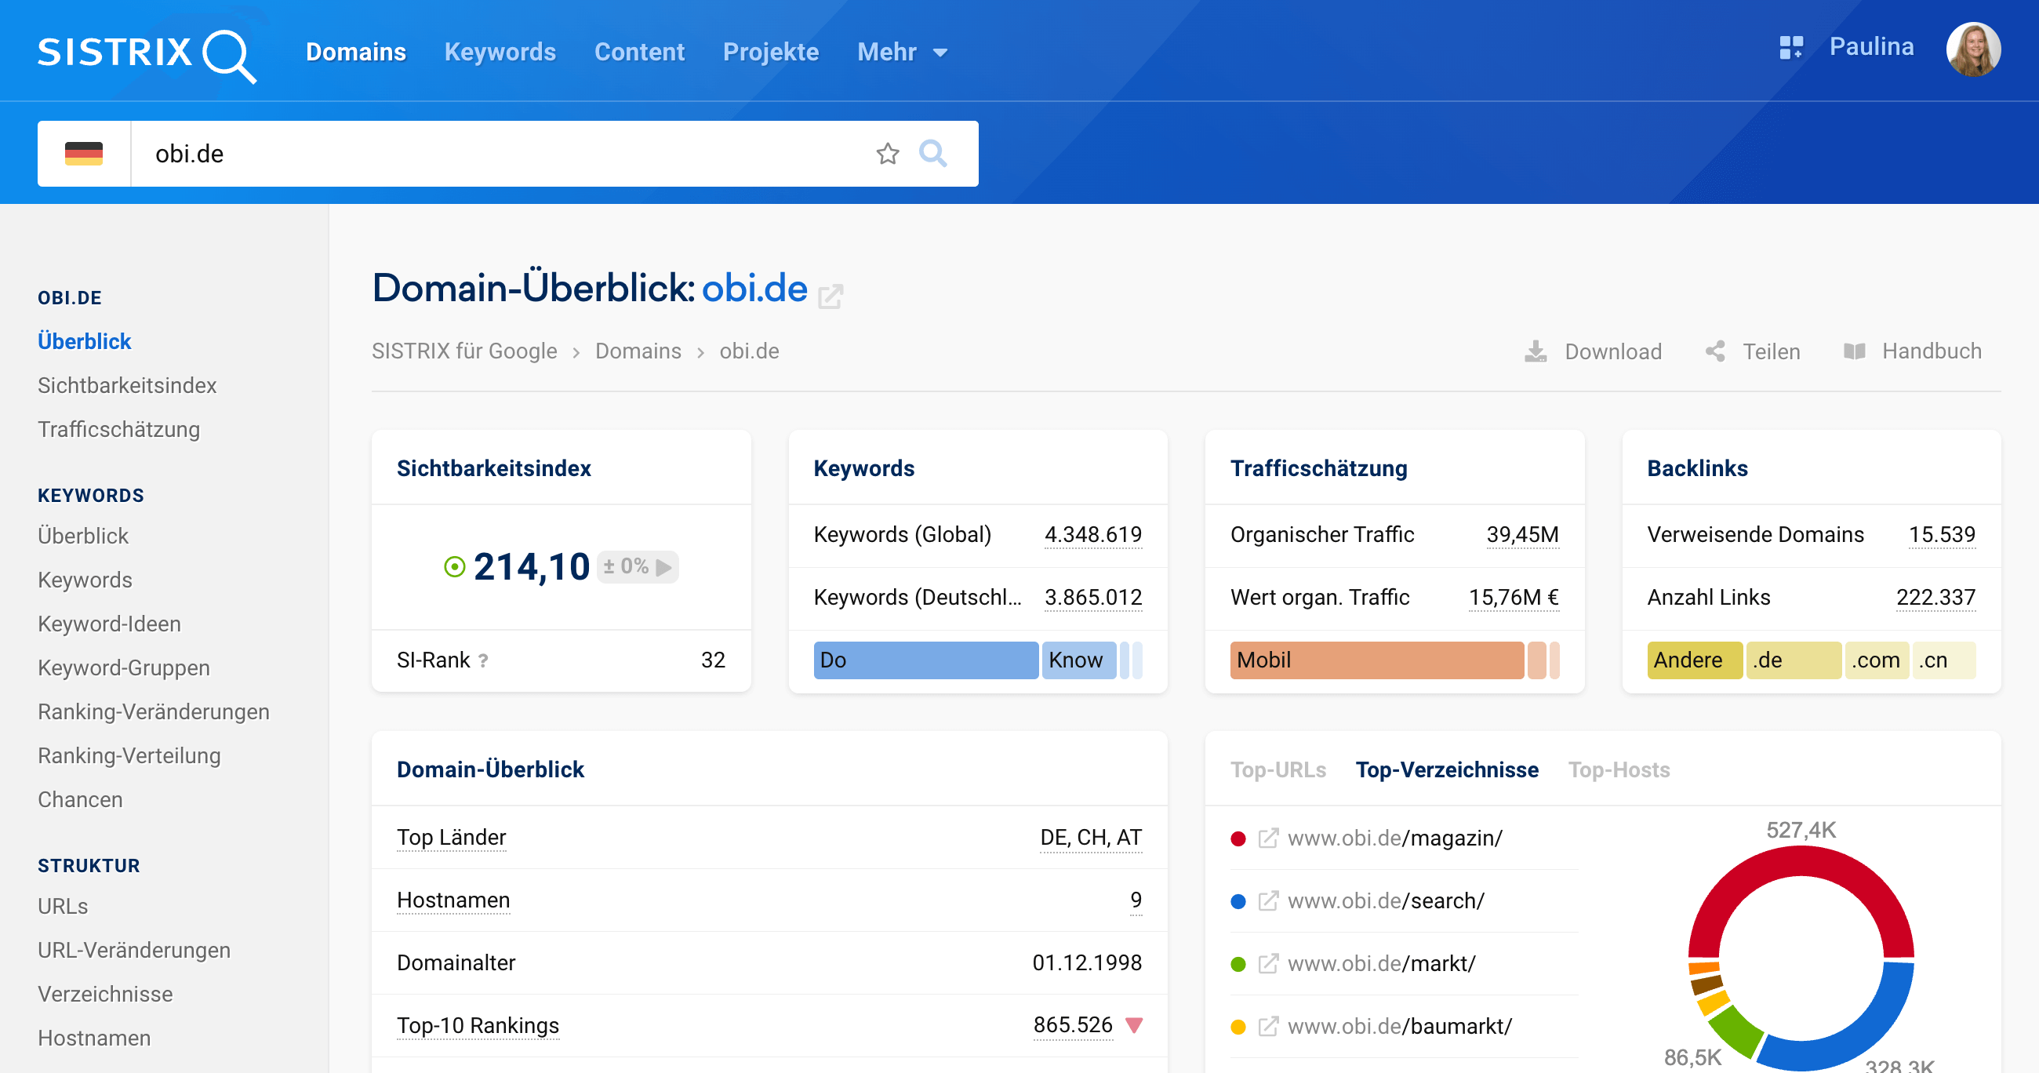Open the Keywords menu in top navigation

tap(500, 53)
